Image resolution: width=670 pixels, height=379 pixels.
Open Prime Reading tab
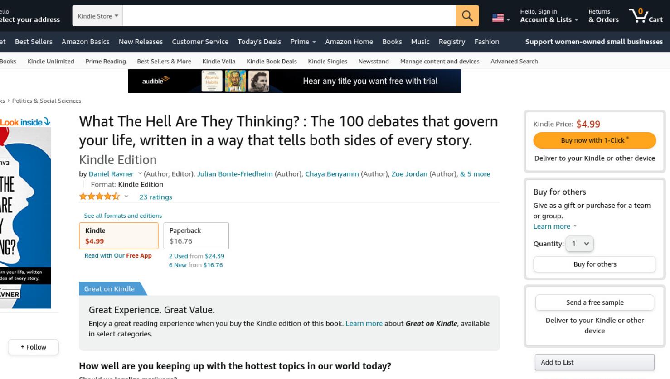(106, 61)
